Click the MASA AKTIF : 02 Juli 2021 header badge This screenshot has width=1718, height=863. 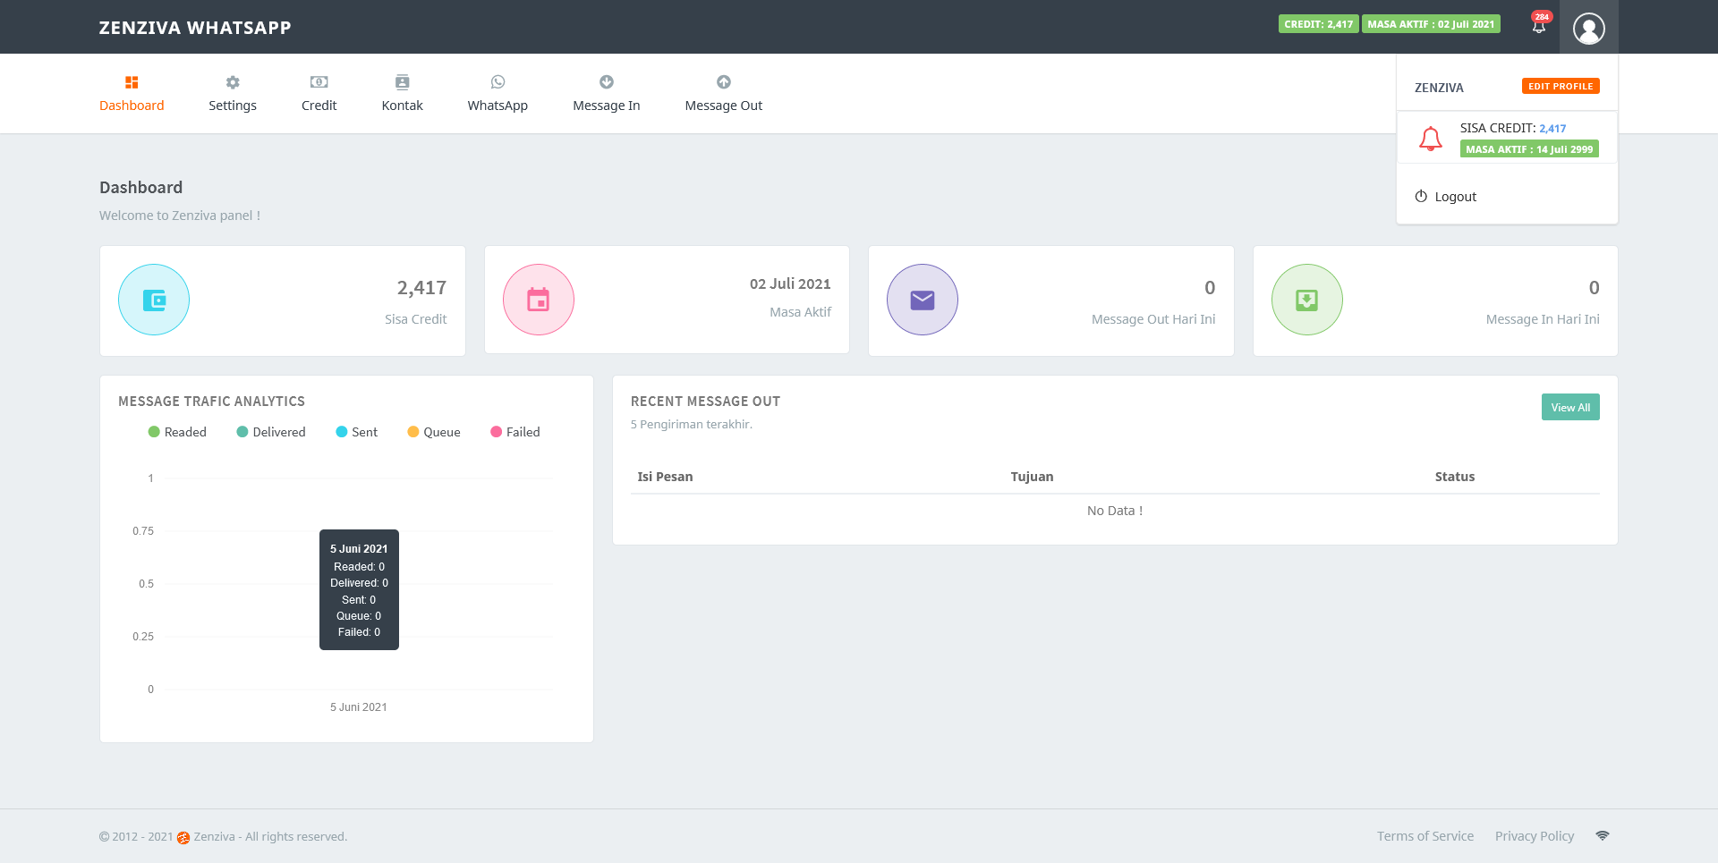(1431, 24)
